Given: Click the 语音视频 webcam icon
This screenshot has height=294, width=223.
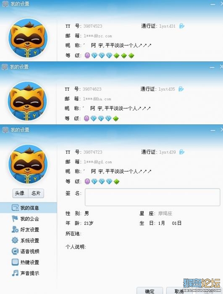Looking at the screenshot, I should 15,251.
